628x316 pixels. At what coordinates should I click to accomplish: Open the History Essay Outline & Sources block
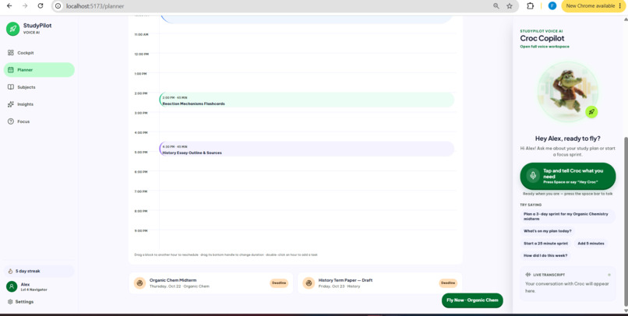[307, 149]
